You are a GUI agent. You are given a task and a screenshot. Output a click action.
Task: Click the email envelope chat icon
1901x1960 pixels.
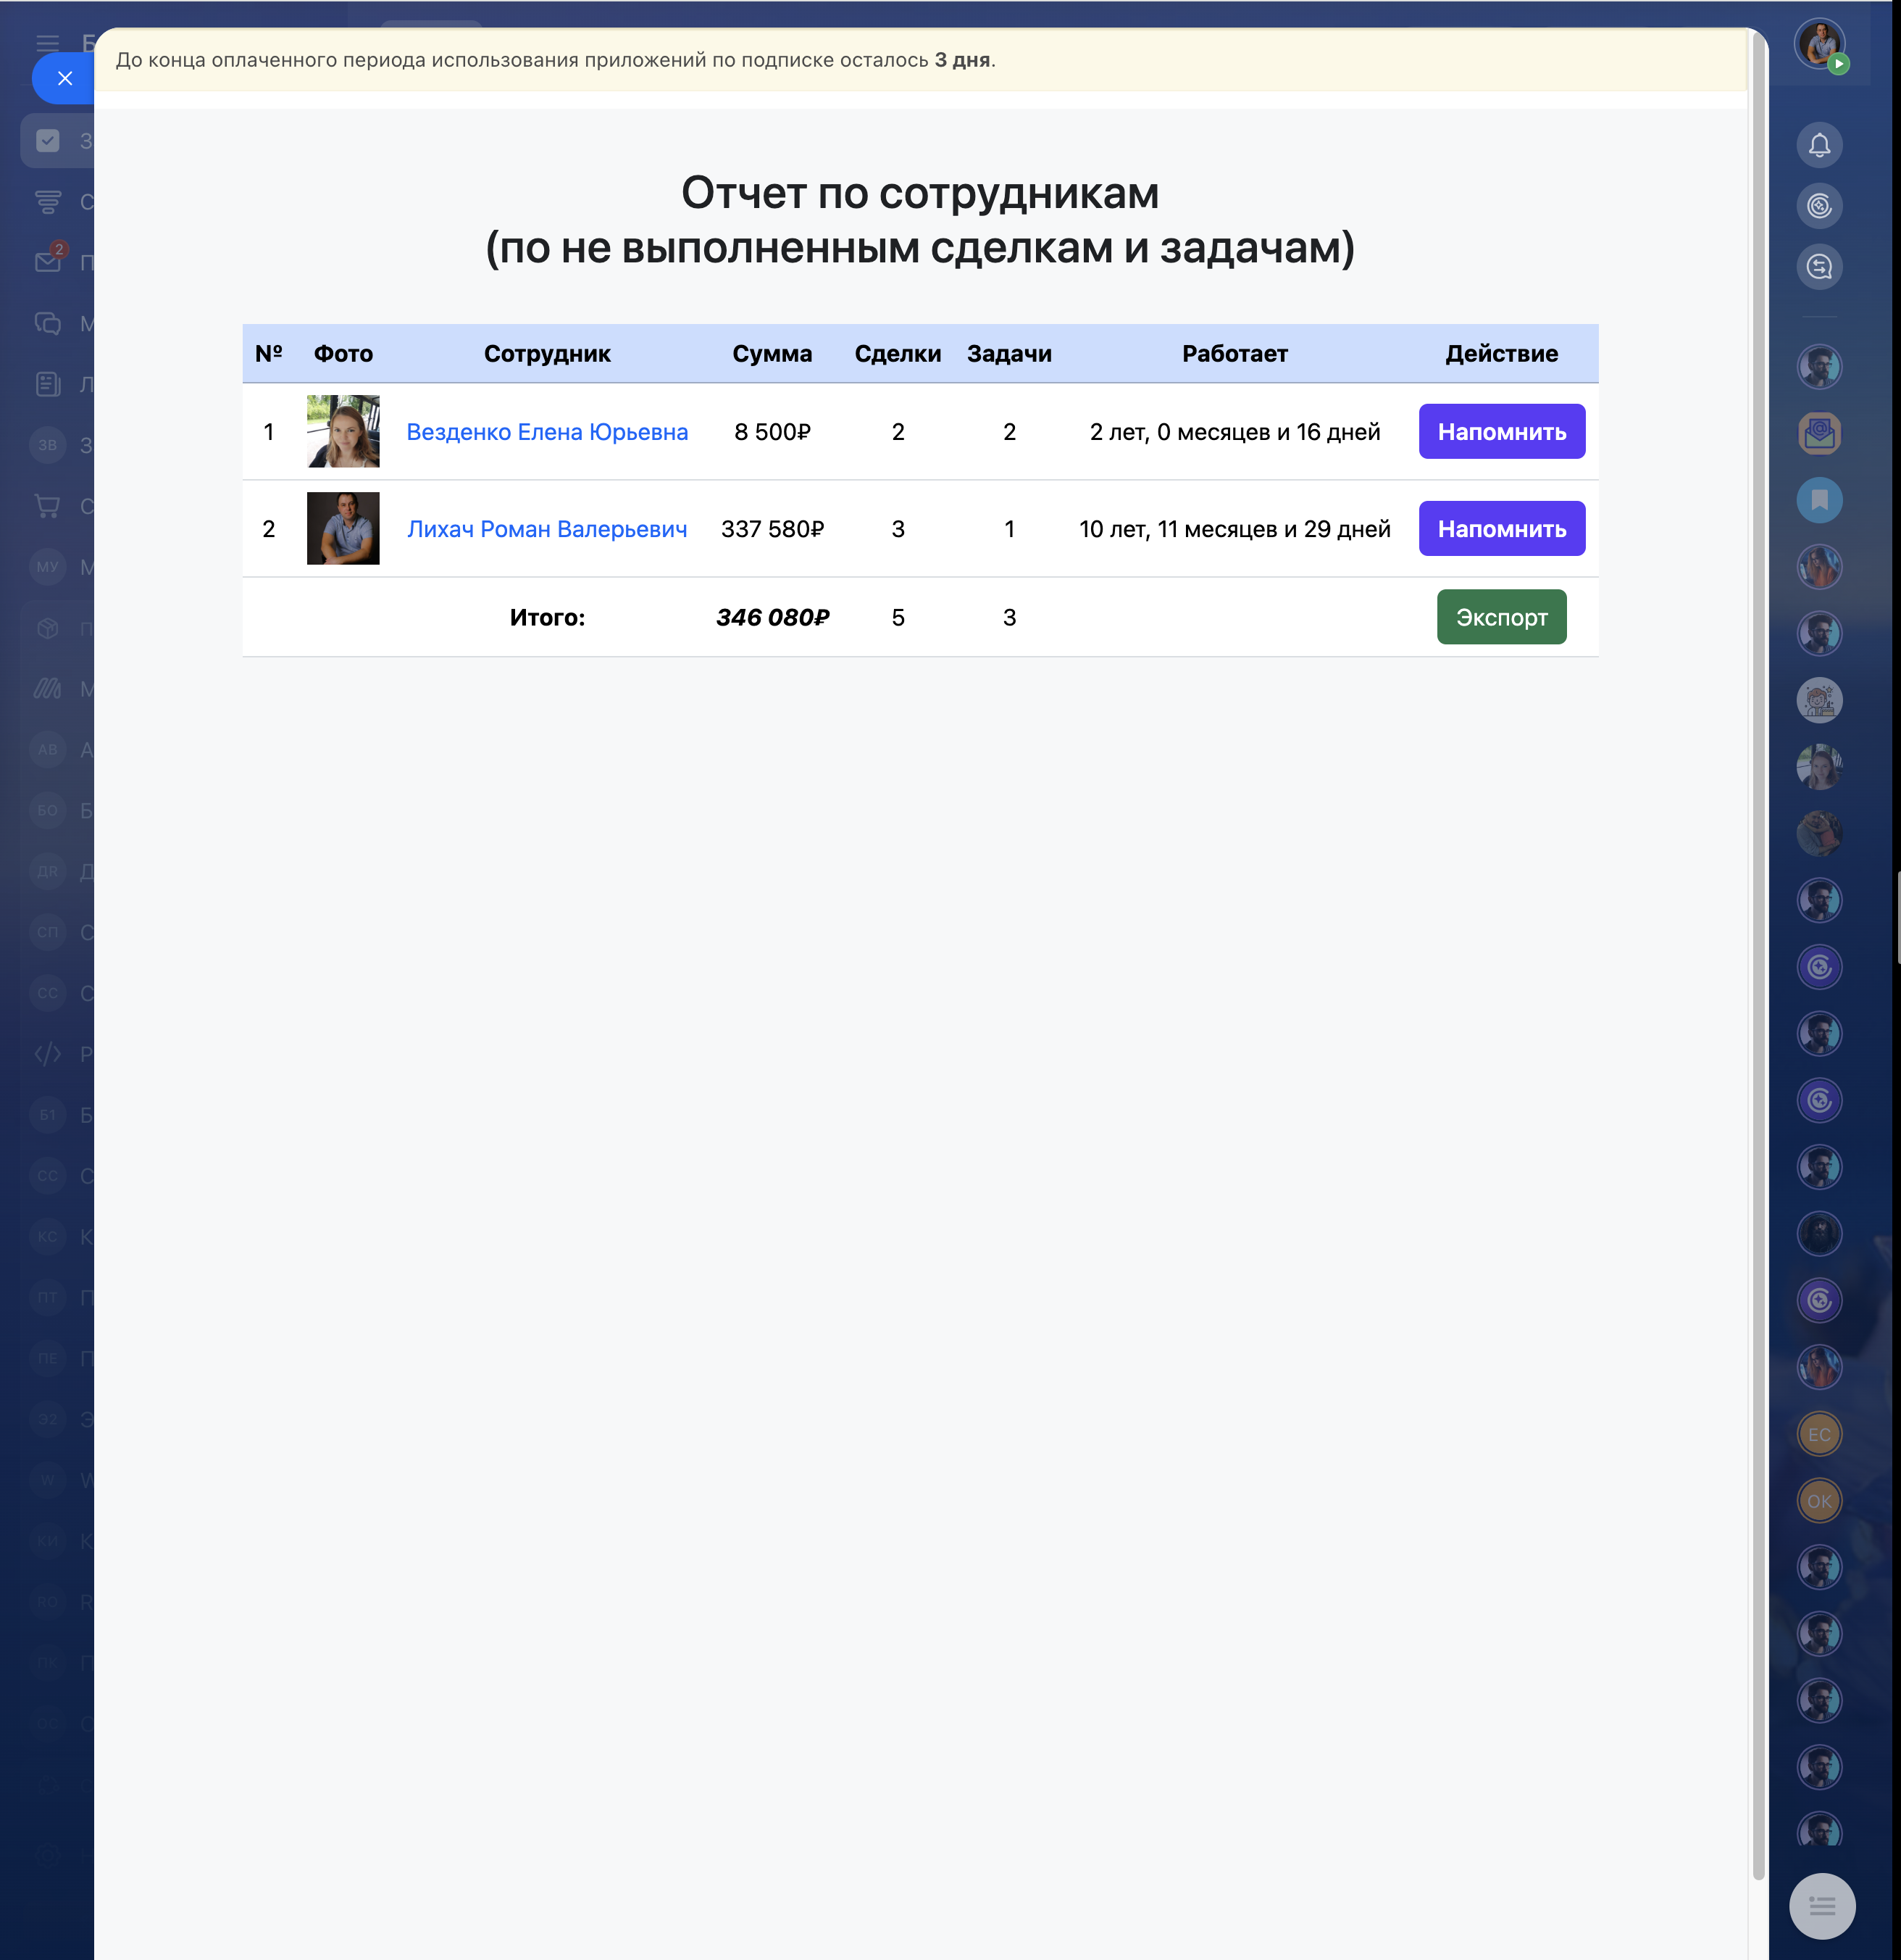point(1819,434)
